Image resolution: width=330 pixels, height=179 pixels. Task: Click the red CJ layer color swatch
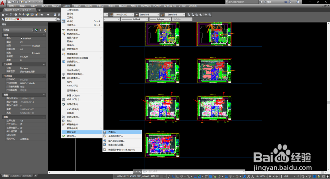coord(18,19)
